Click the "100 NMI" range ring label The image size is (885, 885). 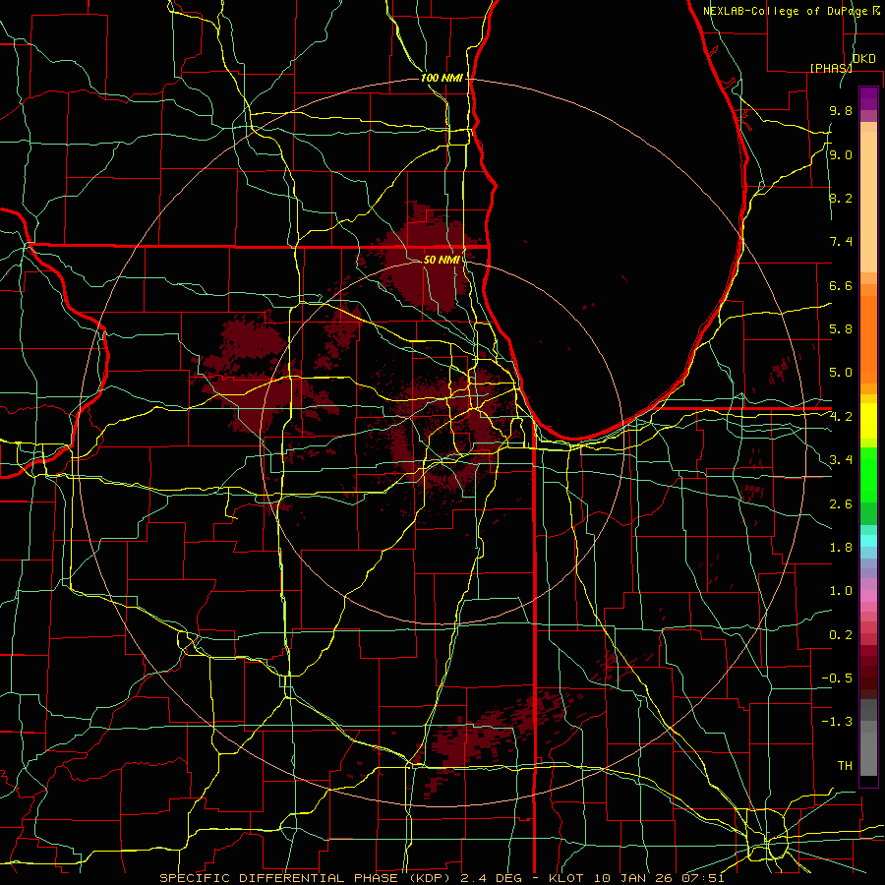coord(442,78)
